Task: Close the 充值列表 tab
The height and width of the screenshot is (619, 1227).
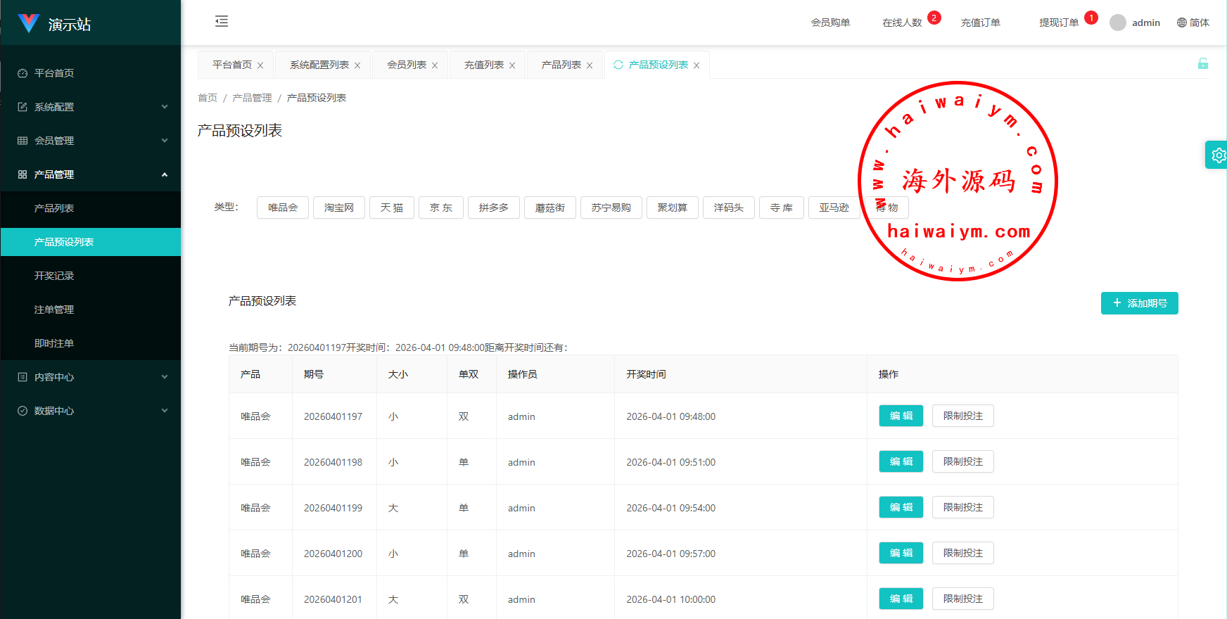Action: [512, 65]
